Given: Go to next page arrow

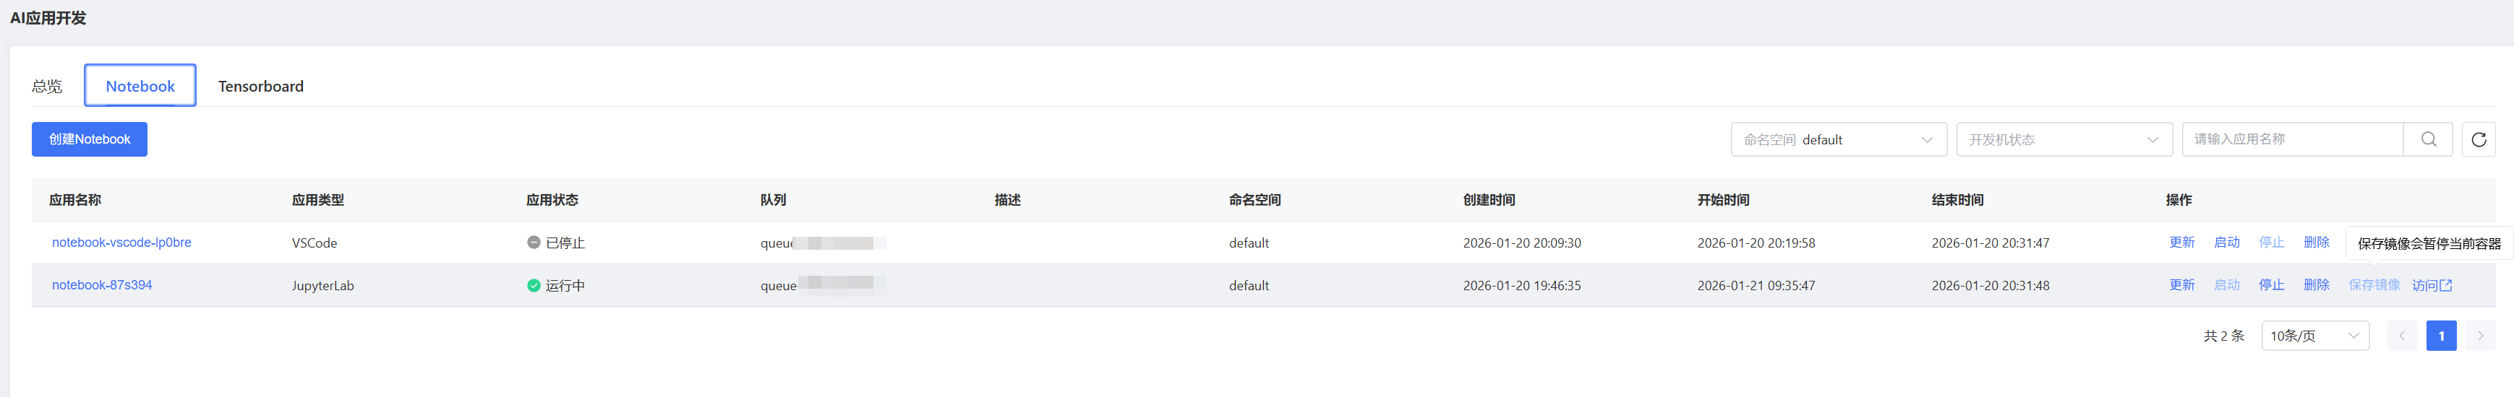Looking at the screenshot, I should pos(2480,336).
